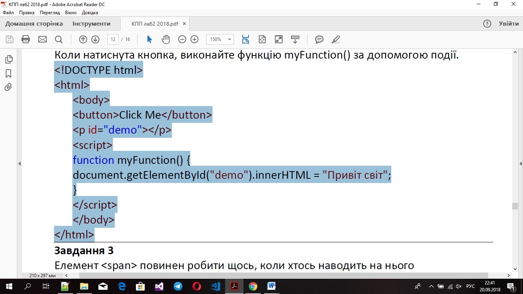Expand the left navigation pane arrow
This screenshot has width=523, height=294.
(x=20, y=163)
